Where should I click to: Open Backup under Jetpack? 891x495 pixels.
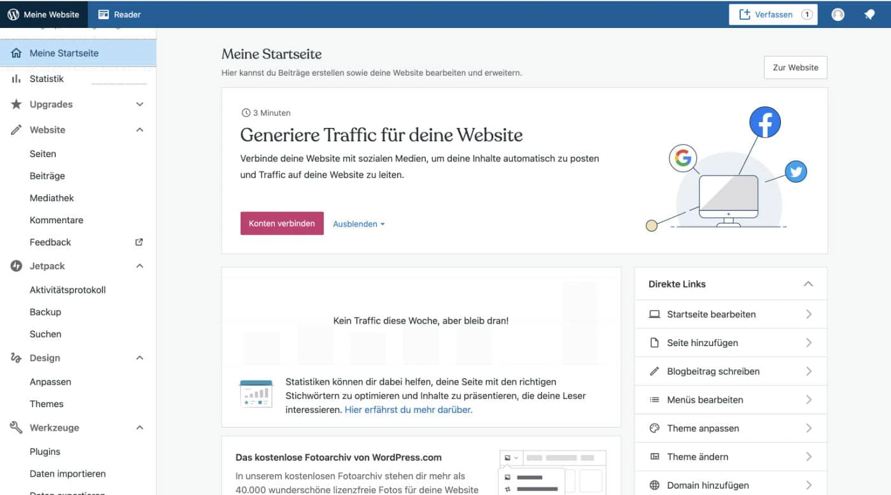point(45,312)
